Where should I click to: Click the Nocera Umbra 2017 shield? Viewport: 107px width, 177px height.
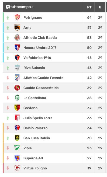[x=17, y=48]
